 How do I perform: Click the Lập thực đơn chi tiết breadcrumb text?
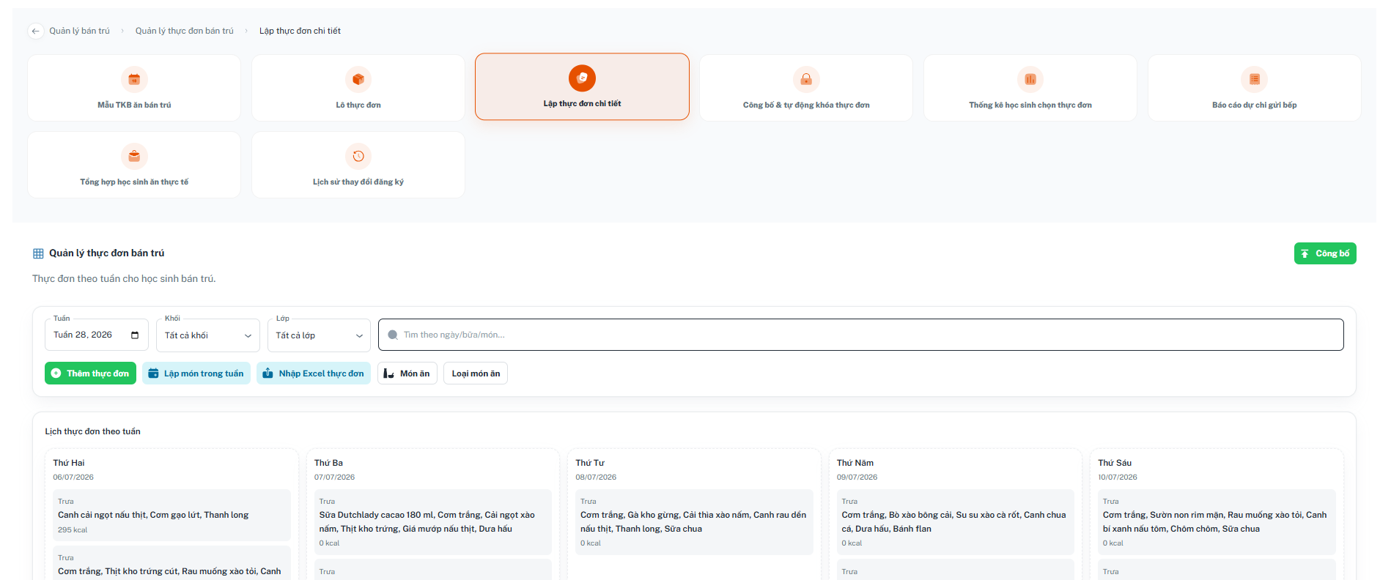(x=300, y=31)
